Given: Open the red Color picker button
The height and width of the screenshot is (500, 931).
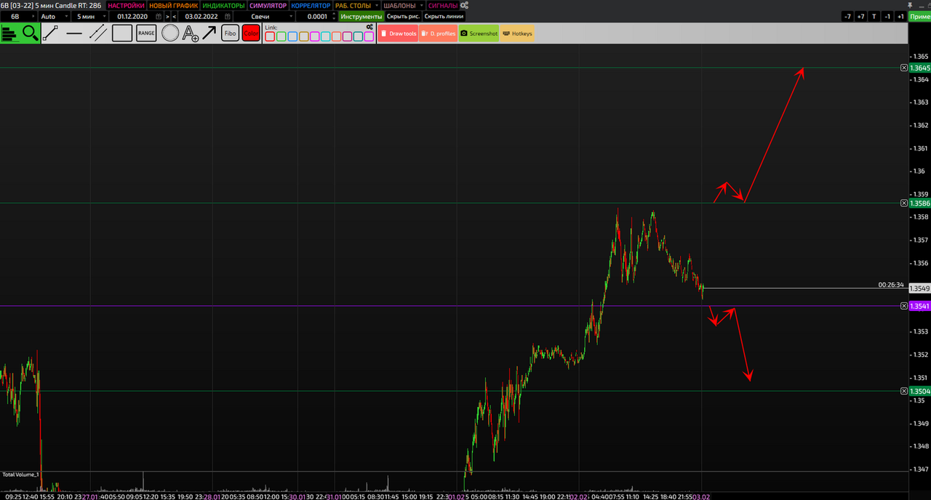Looking at the screenshot, I should coord(251,33).
